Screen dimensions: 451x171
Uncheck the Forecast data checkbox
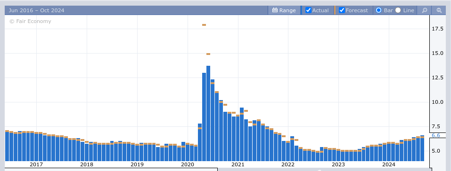click(x=342, y=10)
